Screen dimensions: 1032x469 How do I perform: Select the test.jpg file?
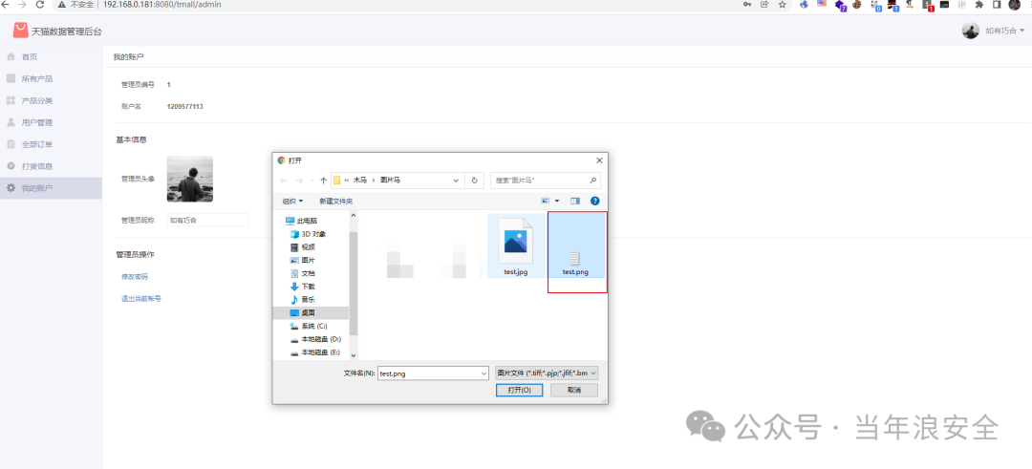516,245
